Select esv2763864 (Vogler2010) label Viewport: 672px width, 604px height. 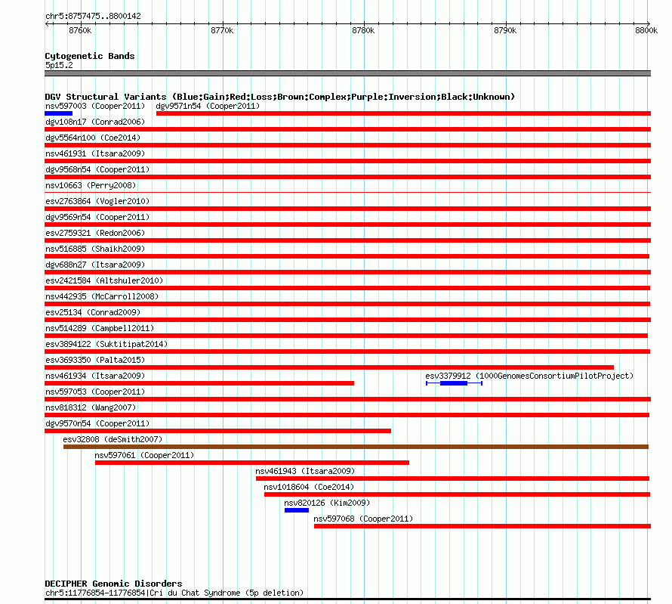click(97, 201)
